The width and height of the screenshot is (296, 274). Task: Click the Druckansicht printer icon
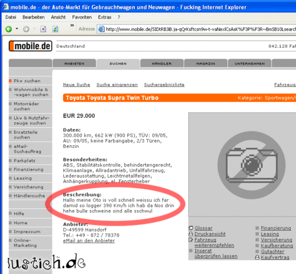tap(191, 234)
